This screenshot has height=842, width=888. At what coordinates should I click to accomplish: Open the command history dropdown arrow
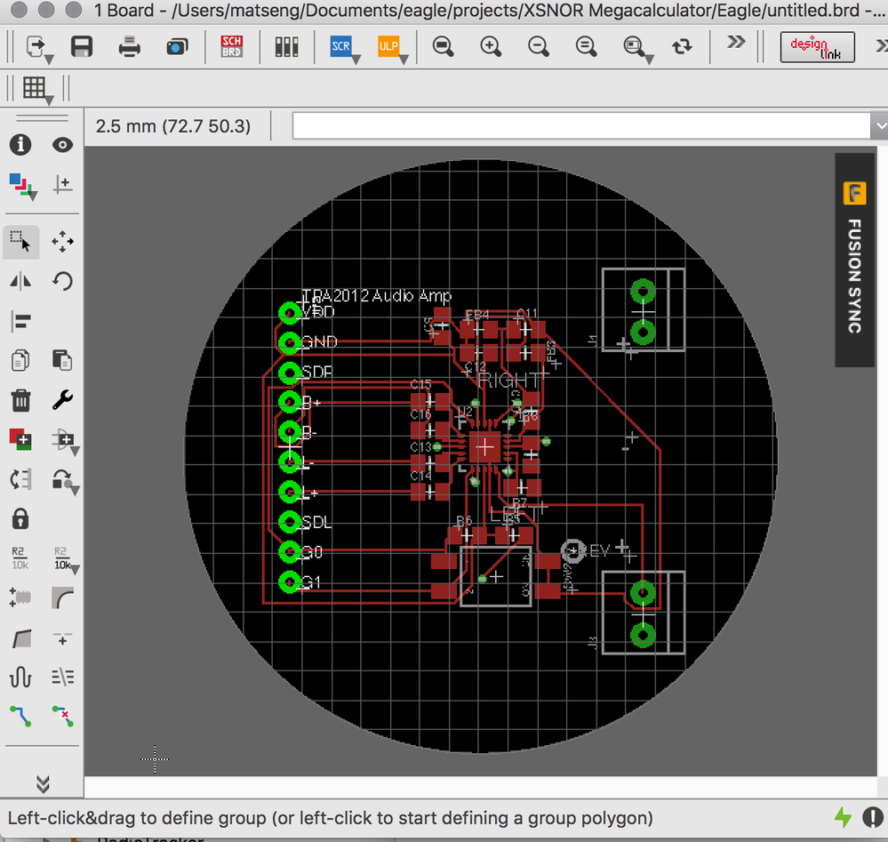(879, 125)
